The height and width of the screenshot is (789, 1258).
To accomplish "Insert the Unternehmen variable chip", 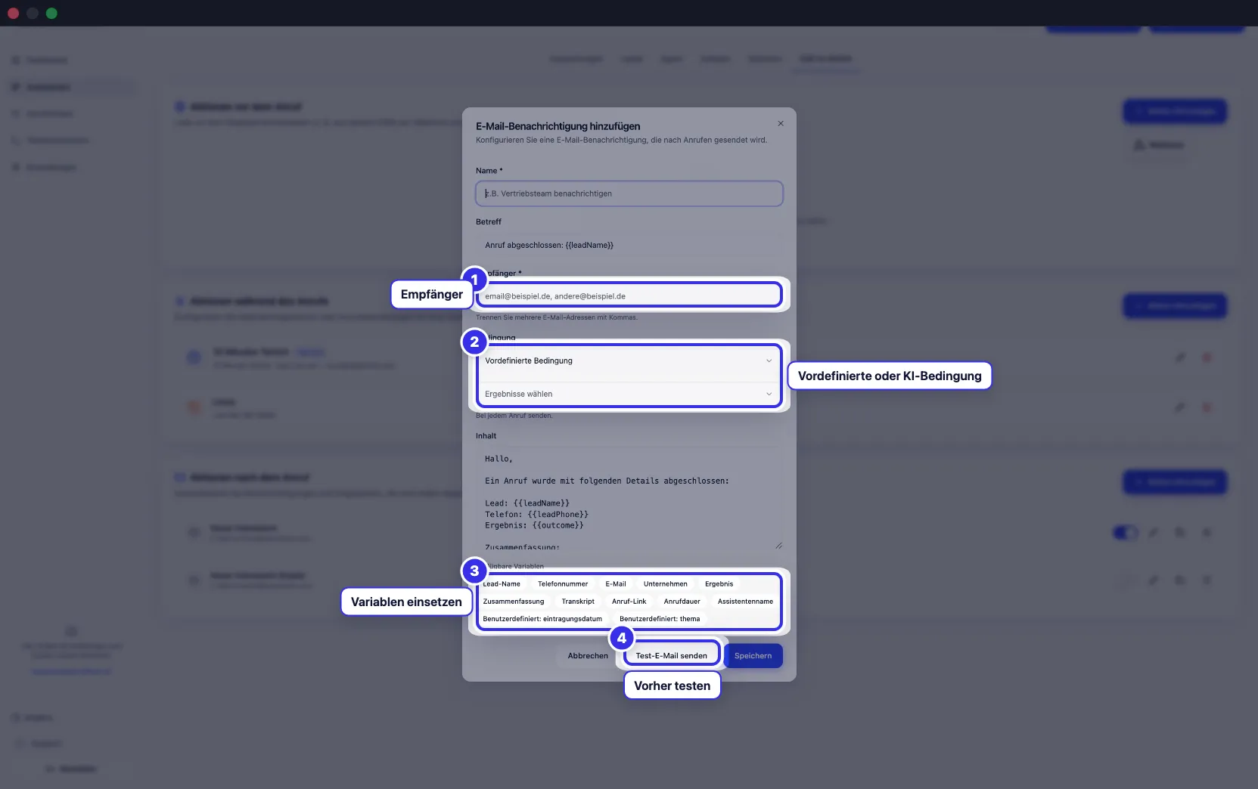I will point(666,583).
